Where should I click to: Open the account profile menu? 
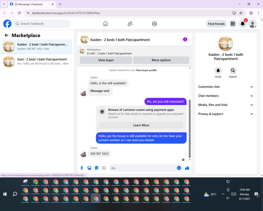coord(252,24)
